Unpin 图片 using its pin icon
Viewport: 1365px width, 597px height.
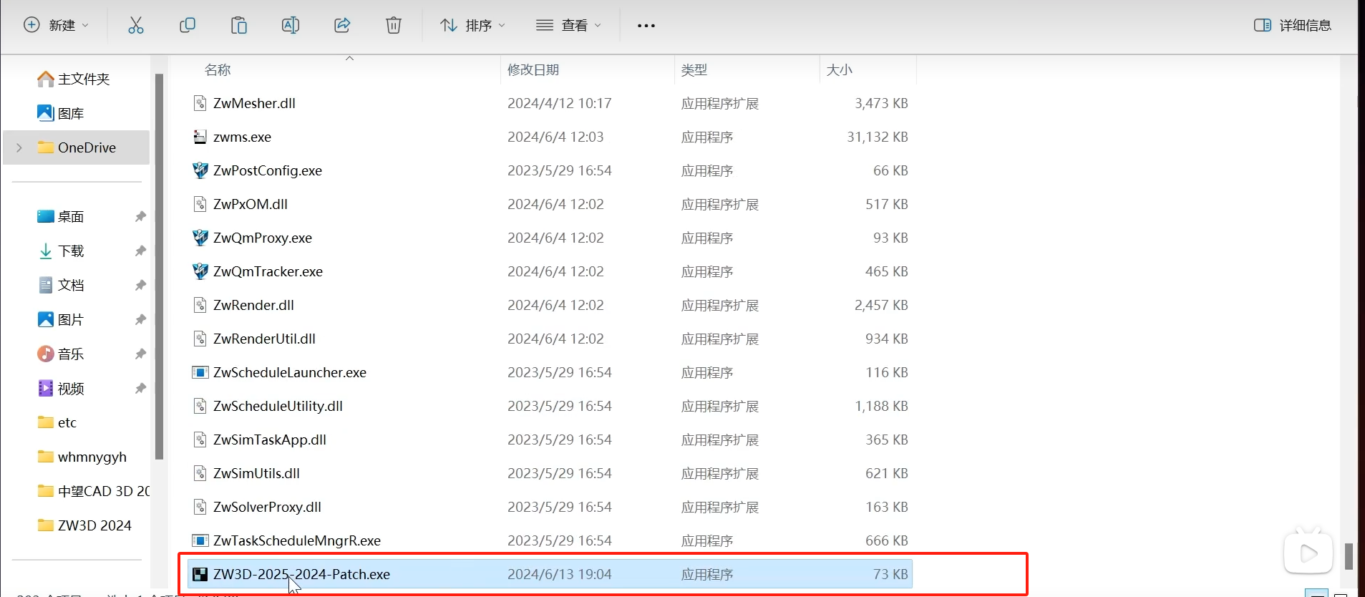(140, 319)
